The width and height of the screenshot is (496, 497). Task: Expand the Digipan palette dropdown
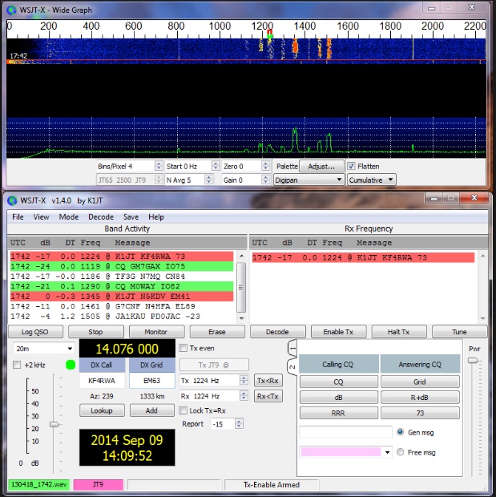pyautogui.click(x=308, y=180)
